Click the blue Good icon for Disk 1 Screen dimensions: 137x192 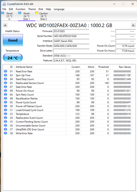[20, 13]
